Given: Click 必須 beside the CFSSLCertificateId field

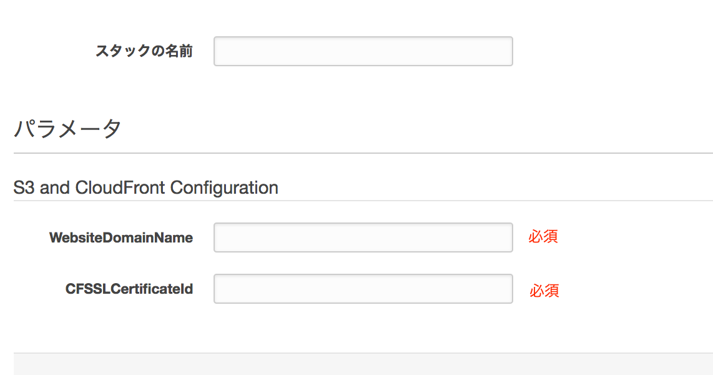Looking at the screenshot, I should [544, 291].
